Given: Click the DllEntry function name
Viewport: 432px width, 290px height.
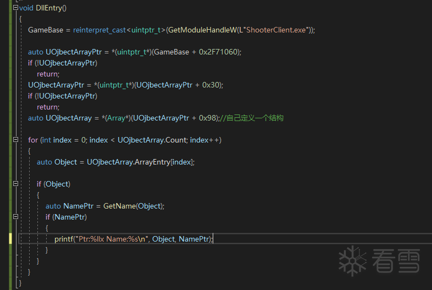Looking at the screenshot, I should pos(50,8).
